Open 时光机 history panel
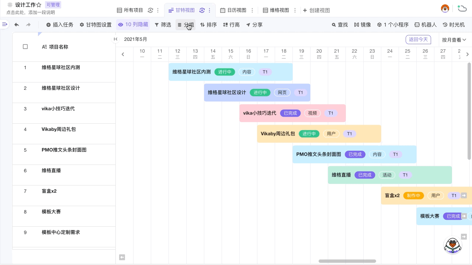472x265 pixels. (454, 25)
